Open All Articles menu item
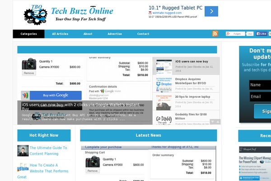The height and width of the screenshot is (181, 271). pos(60,34)
